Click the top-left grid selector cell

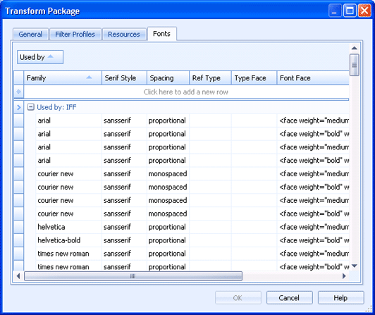tap(18, 78)
